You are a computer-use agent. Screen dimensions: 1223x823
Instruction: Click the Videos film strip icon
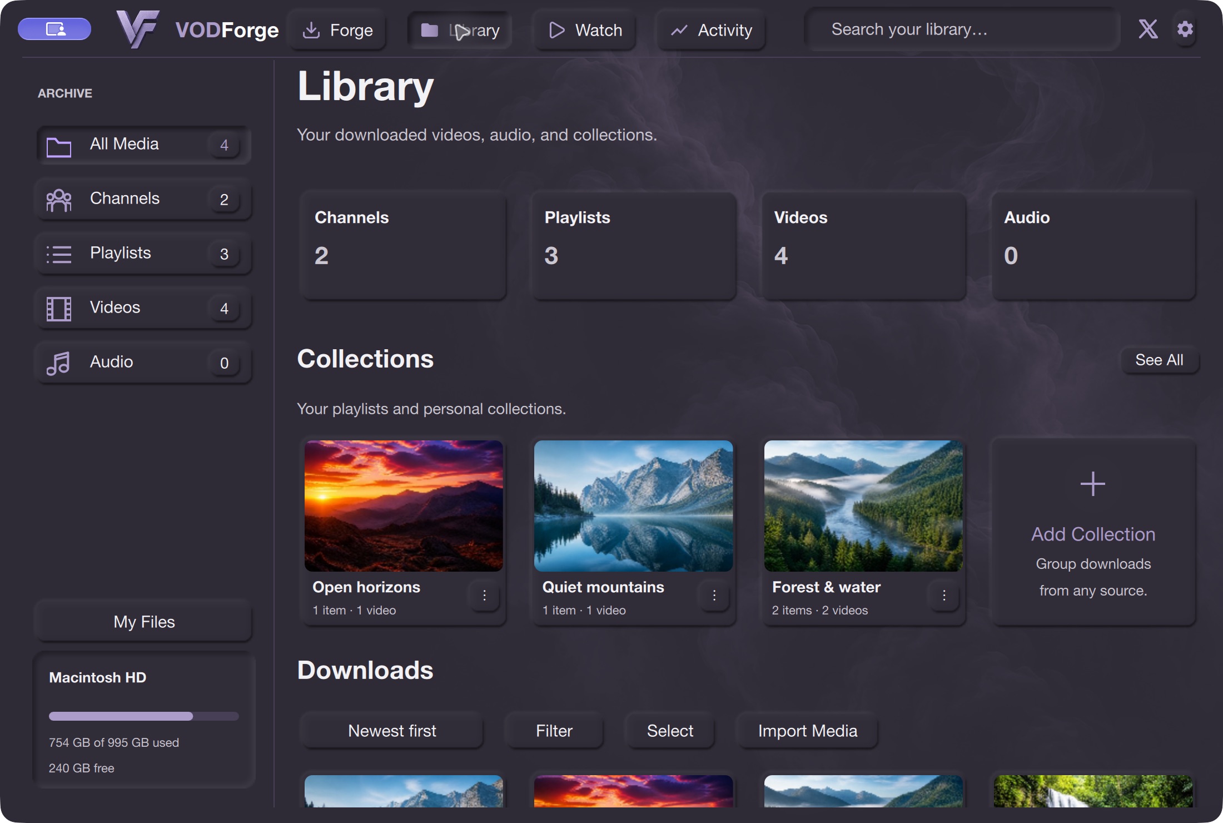point(58,309)
